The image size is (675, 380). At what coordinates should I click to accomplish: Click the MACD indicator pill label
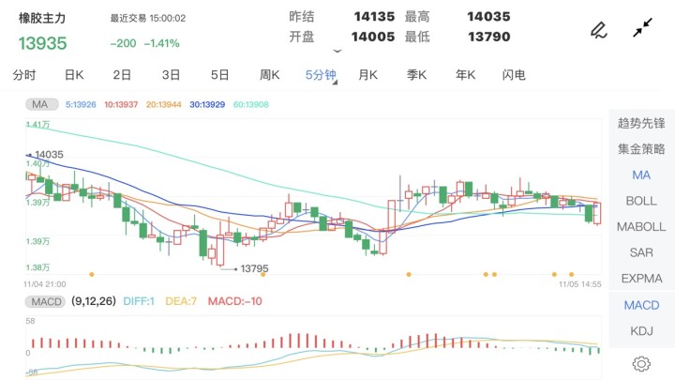point(46,301)
